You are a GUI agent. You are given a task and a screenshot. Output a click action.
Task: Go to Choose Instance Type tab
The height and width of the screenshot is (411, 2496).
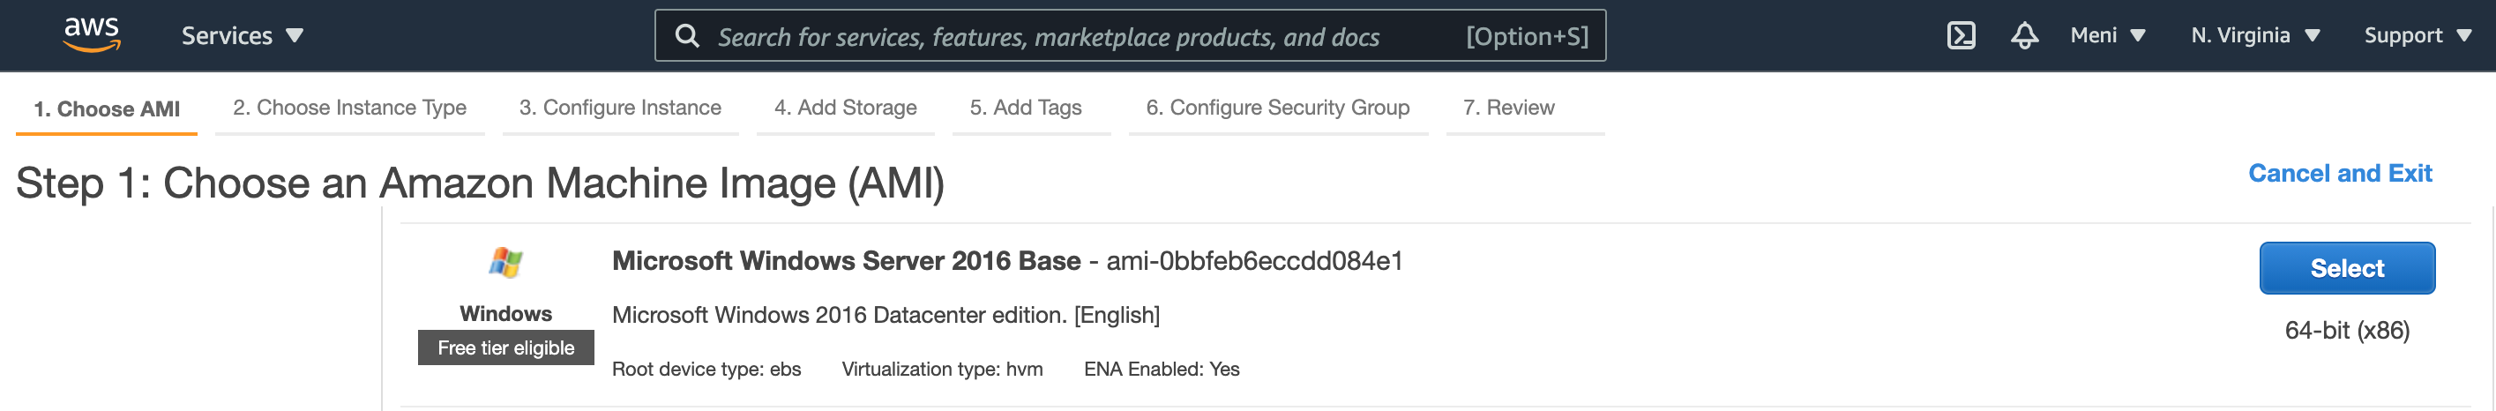pos(348,108)
